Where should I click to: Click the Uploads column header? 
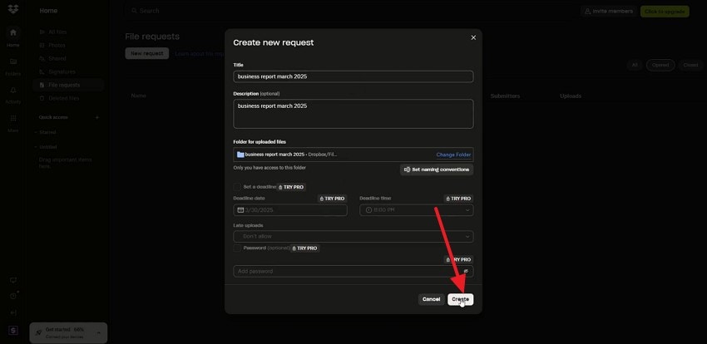click(x=571, y=96)
